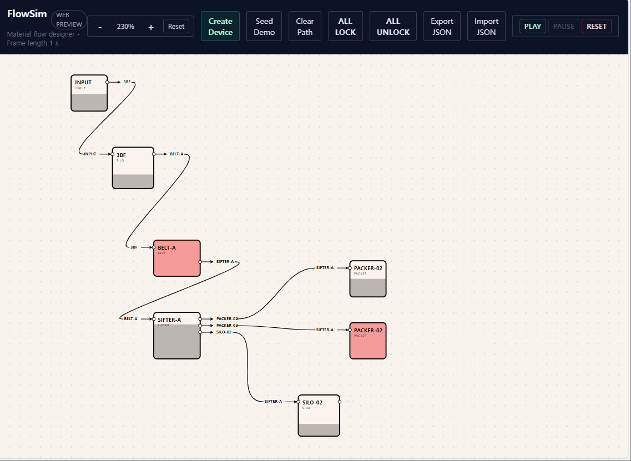The height and width of the screenshot is (461, 631).
Task: Click the INPUT device node
Action: tap(89, 93)
